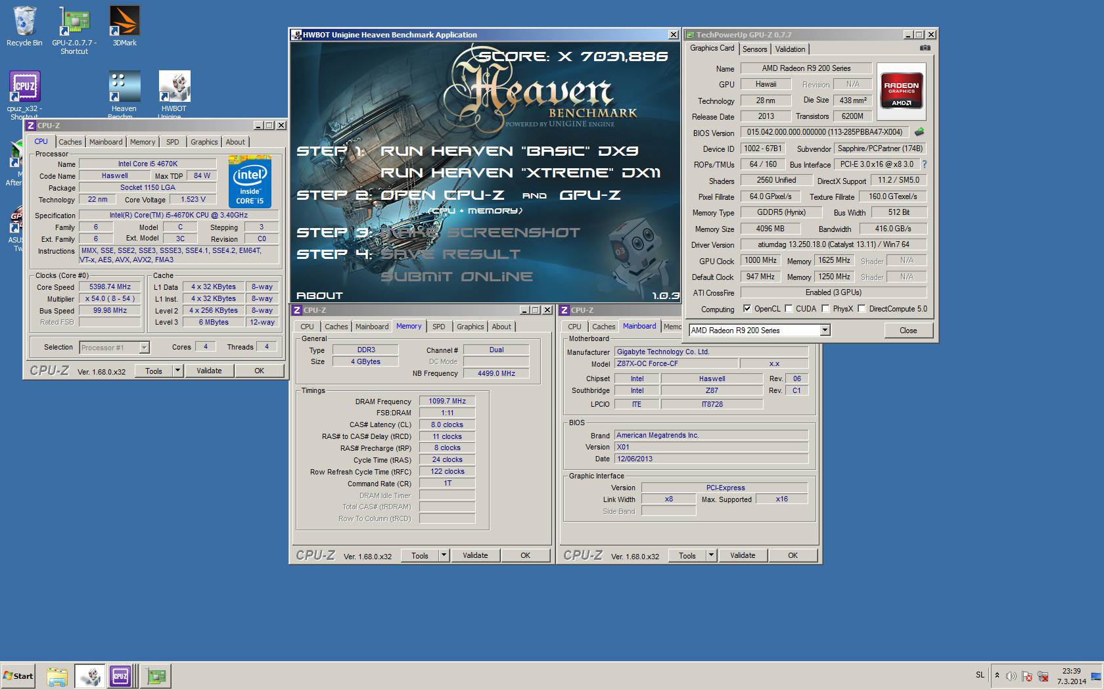This screenshot has width=1104, height=690.
Task: Open Tools dropdown arrow in CPU-Z Memory window
Action: (444, 555)
